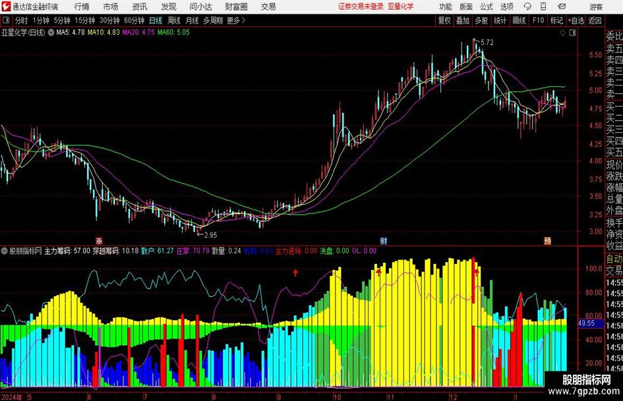Click 散里: 0.24 indicator value
623x401 pixels.
(227, 251)
